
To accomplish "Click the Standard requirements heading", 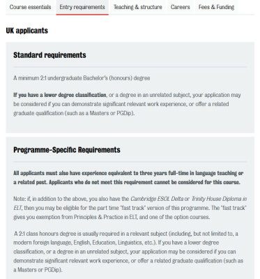I will point(49,55).
